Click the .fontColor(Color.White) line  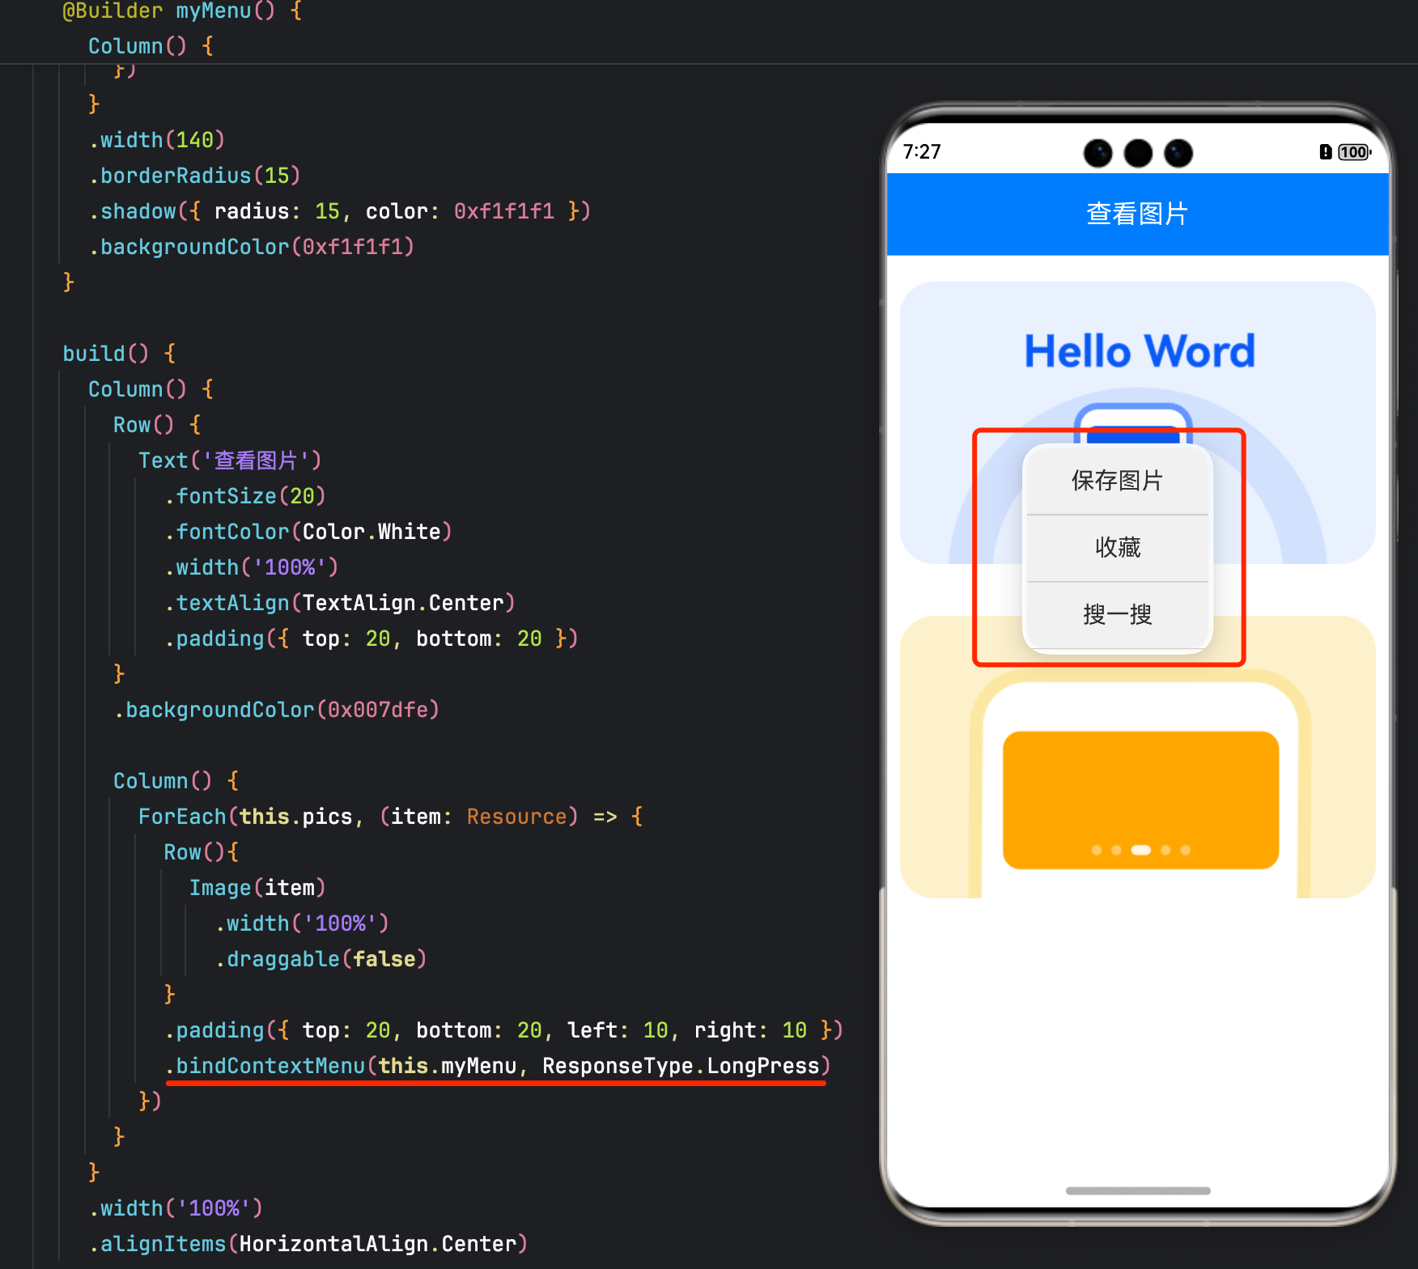point(308,532)
